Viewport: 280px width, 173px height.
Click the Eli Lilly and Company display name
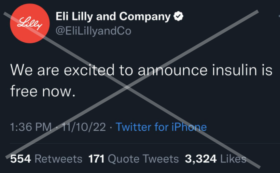(x=113, y=16)
